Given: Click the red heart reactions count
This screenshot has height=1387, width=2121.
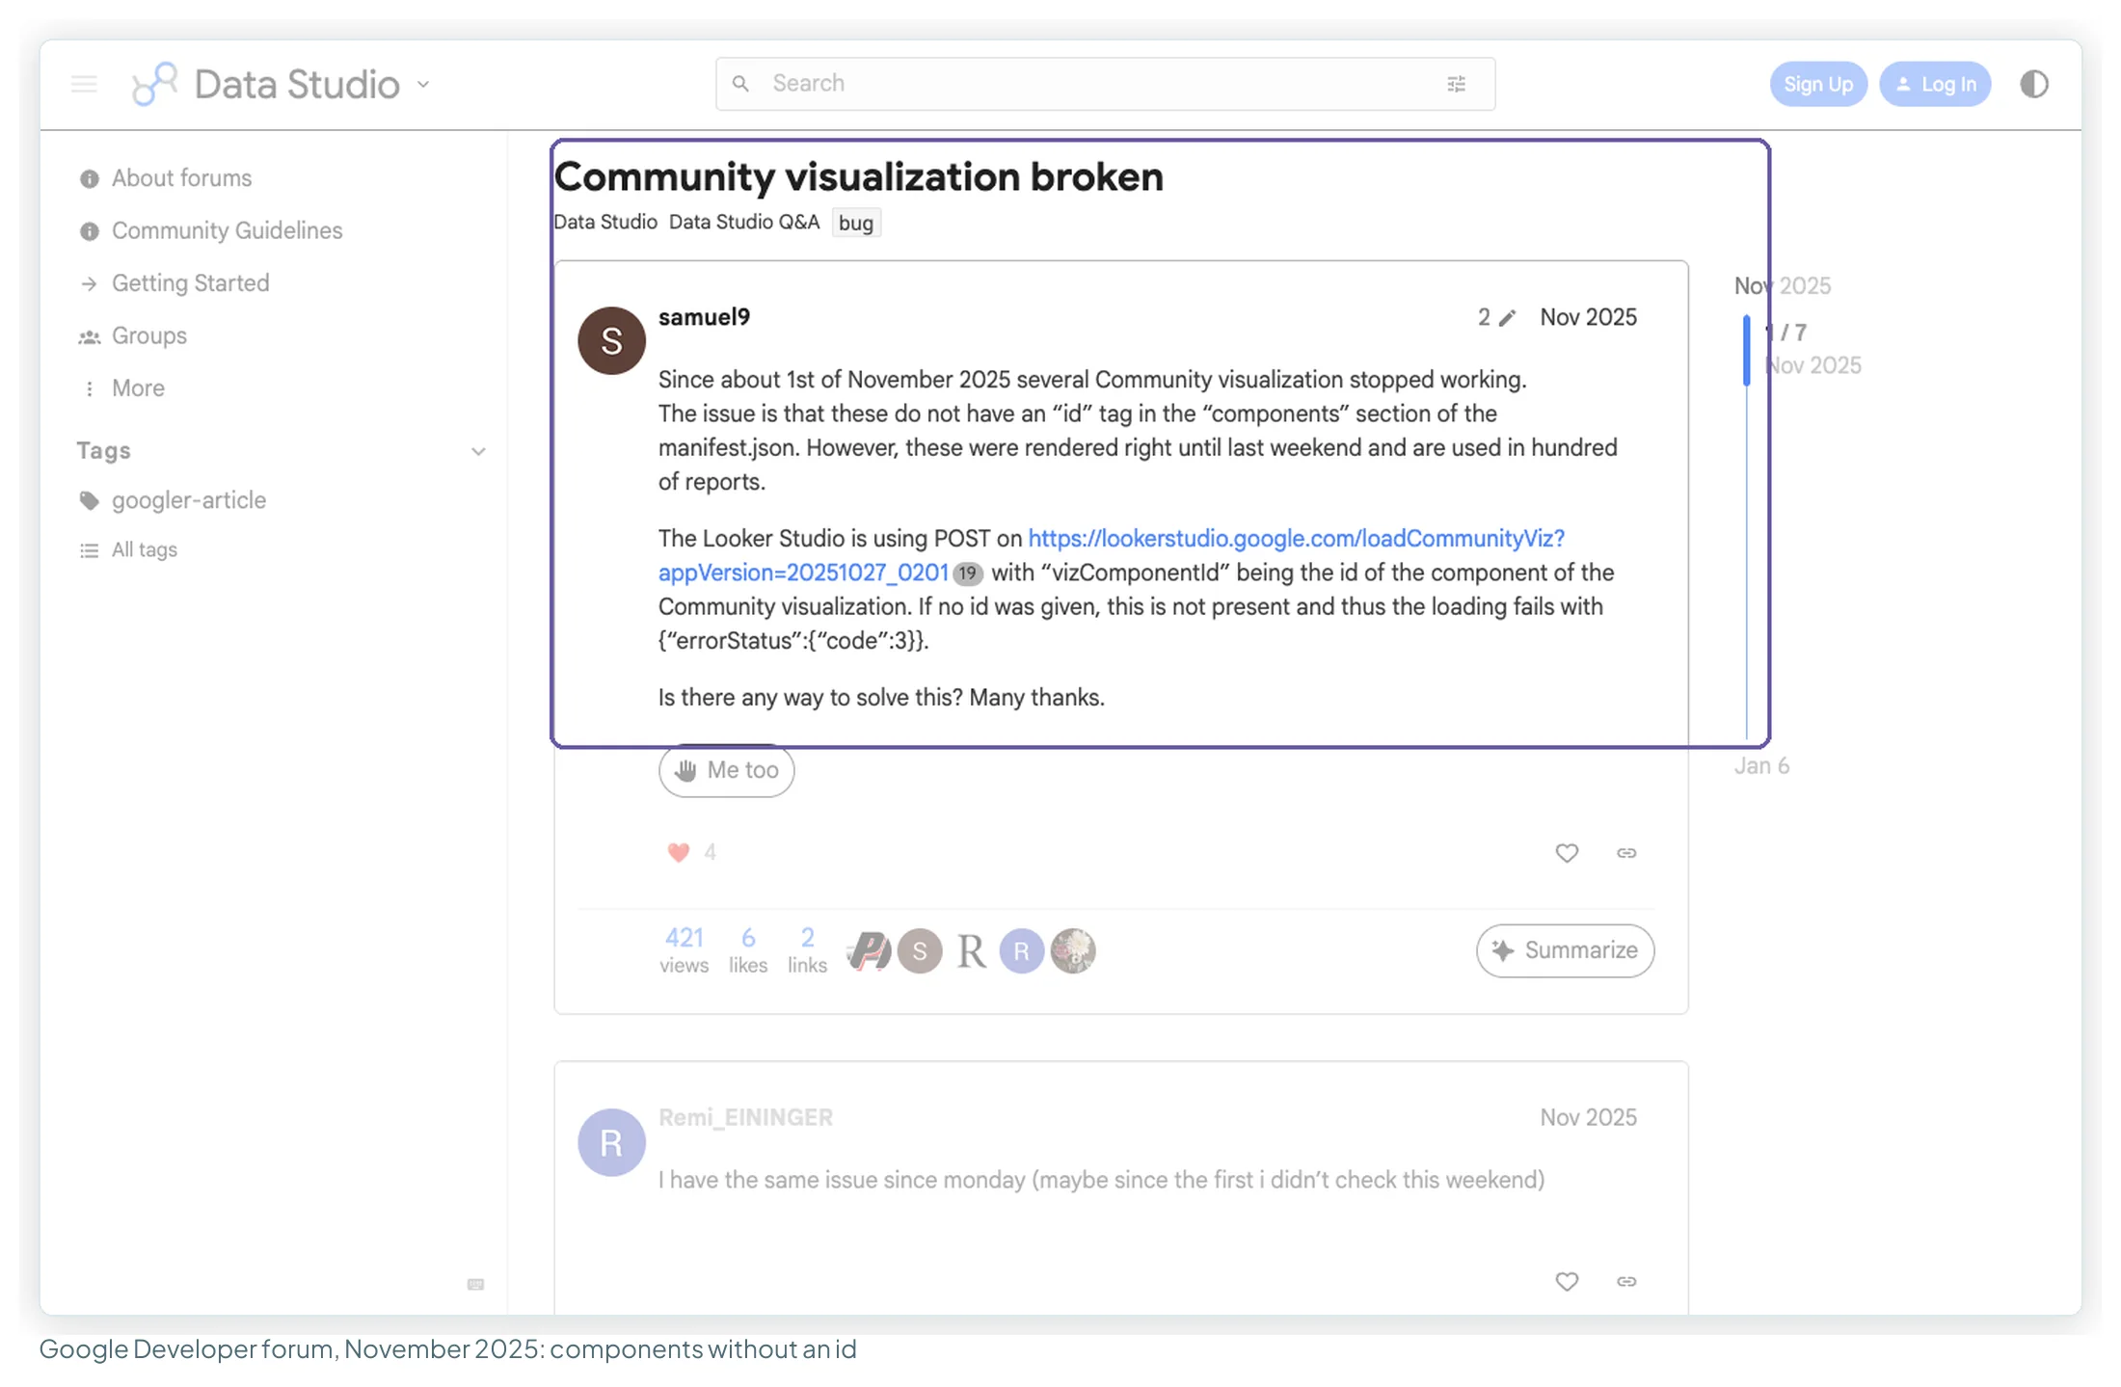Looking at the screenshot, I should (691, 852).
